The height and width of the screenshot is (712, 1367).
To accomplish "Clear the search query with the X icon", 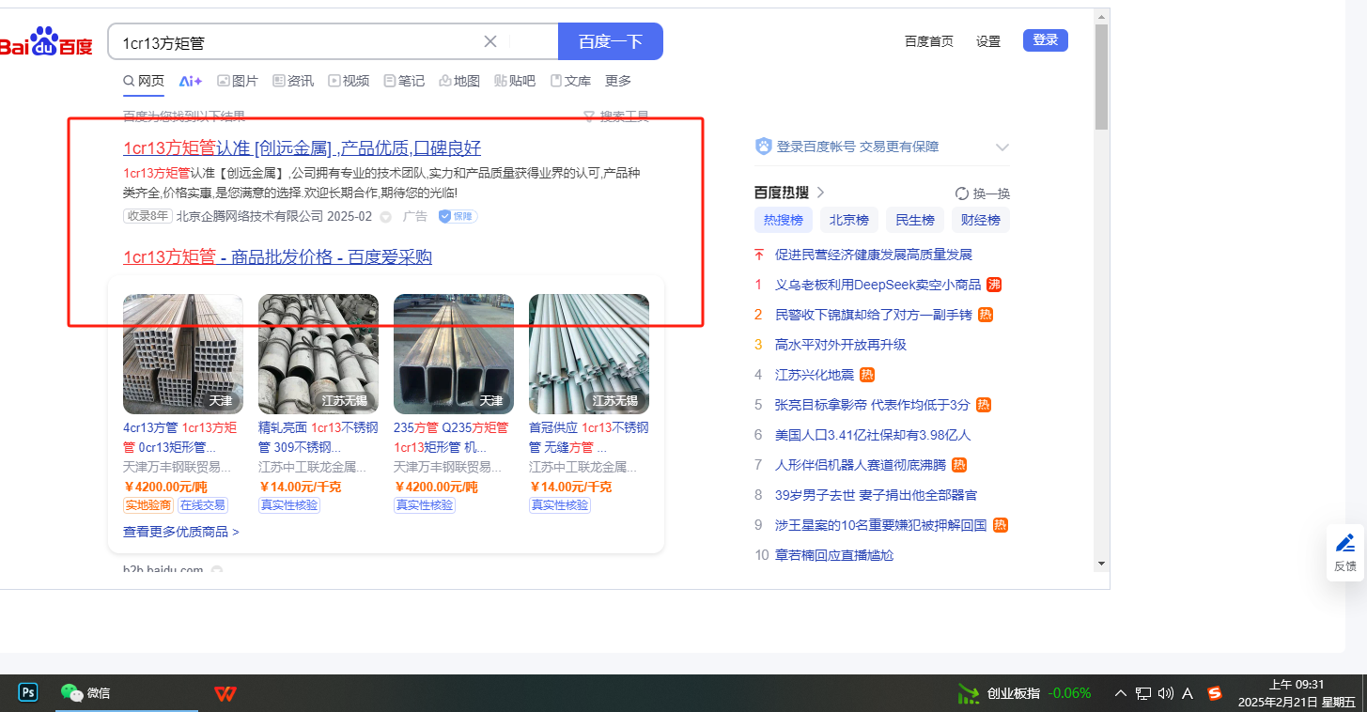I will pos(490,41).
